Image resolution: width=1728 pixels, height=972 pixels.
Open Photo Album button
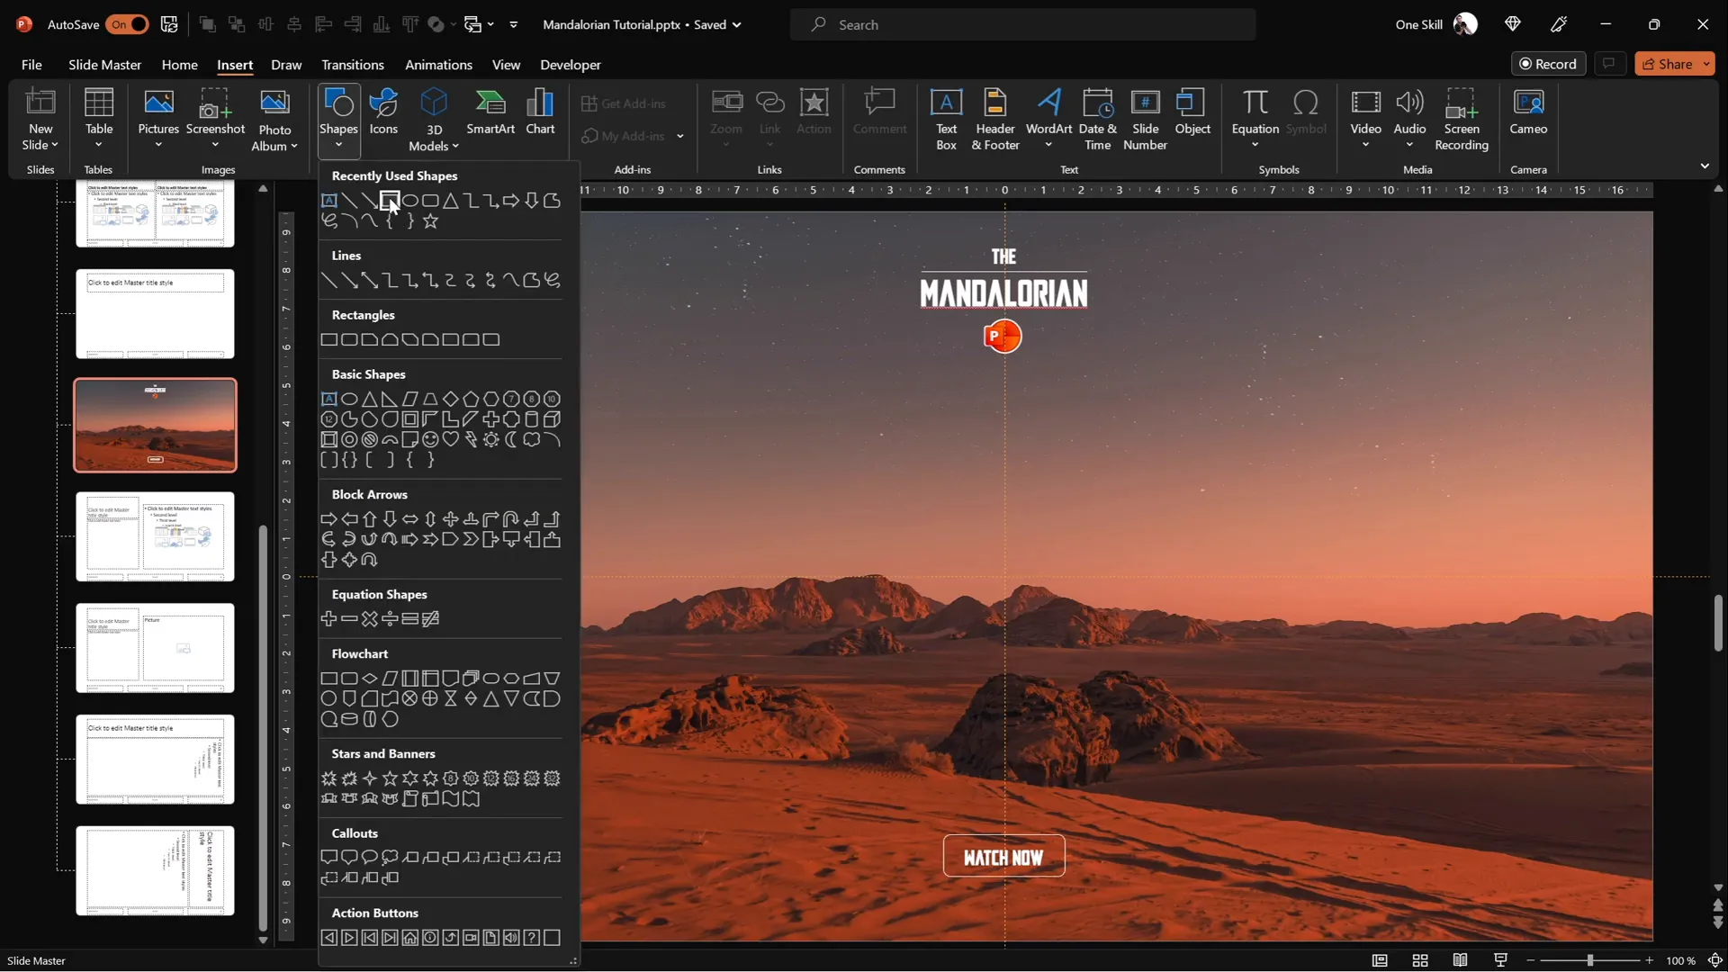click(x=274, y=120)
